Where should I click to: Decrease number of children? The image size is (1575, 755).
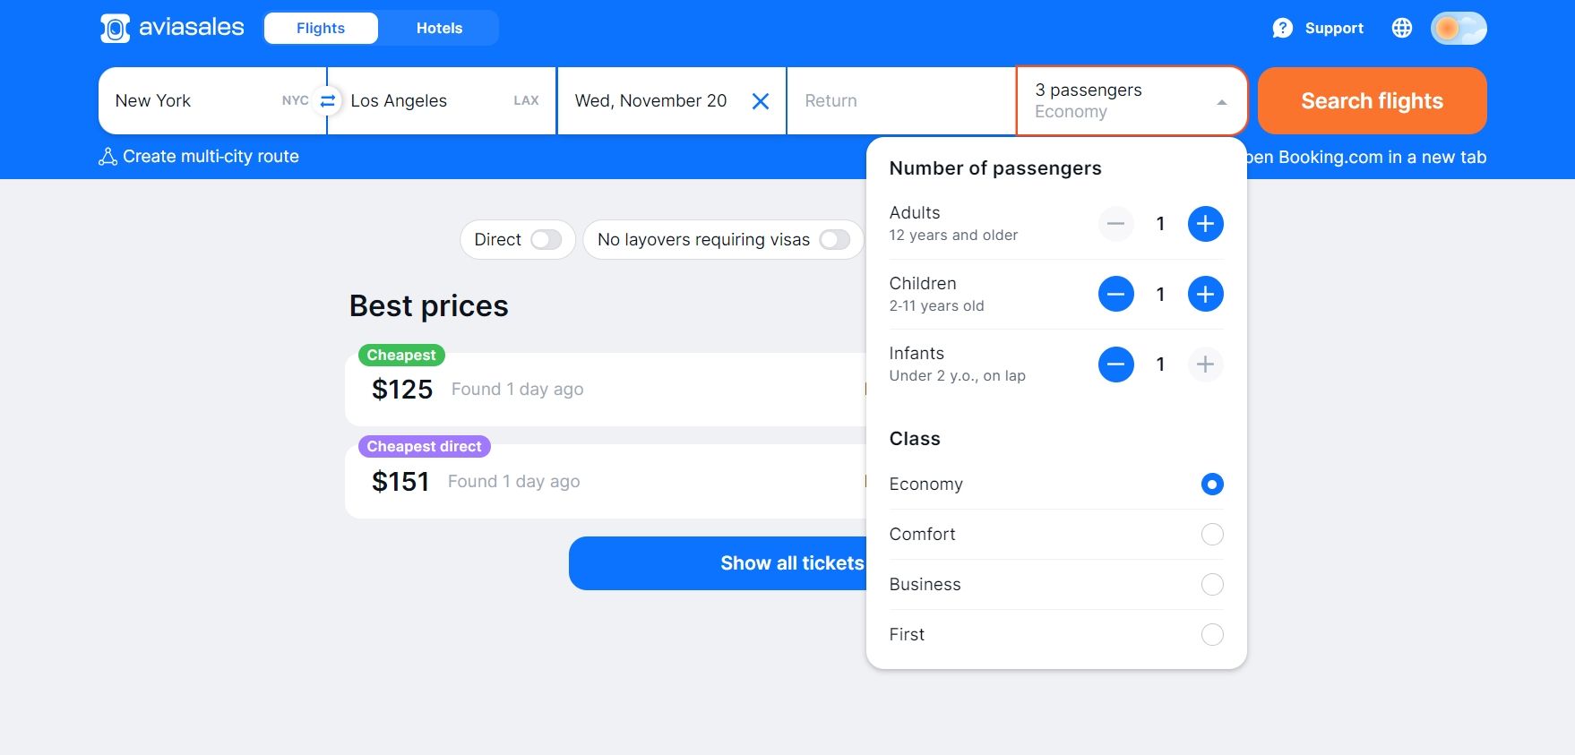tap(1116, 294)
